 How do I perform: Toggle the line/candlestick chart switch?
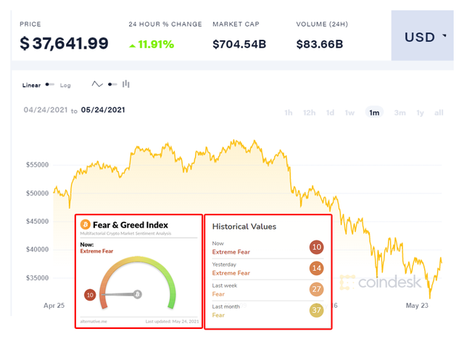tap(112, 85)
